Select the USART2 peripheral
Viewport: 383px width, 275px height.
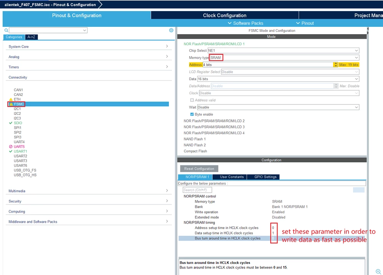(20, 156)
